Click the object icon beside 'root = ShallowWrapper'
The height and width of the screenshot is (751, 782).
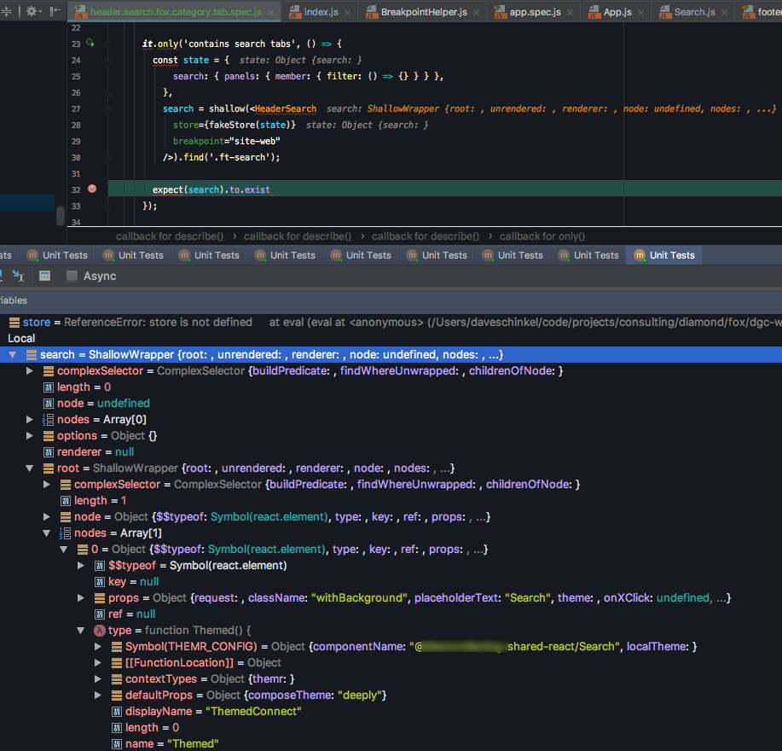tap(49, 468)
